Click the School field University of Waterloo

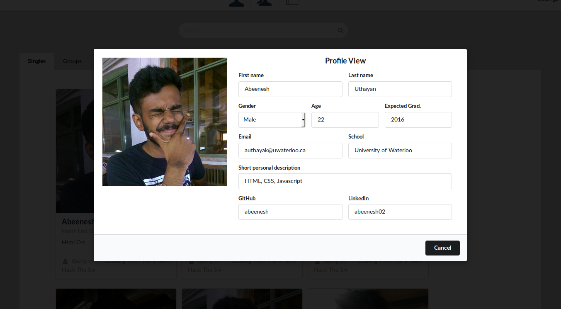click(400, 150)
